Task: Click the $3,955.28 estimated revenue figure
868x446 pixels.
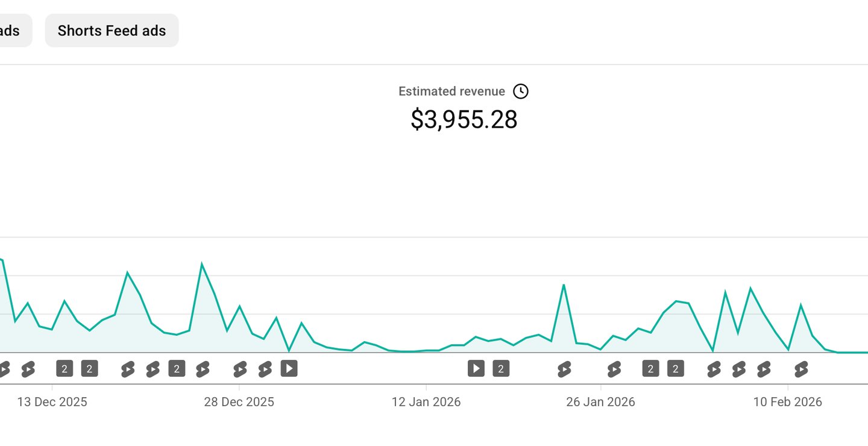Action: click(464, 119)
